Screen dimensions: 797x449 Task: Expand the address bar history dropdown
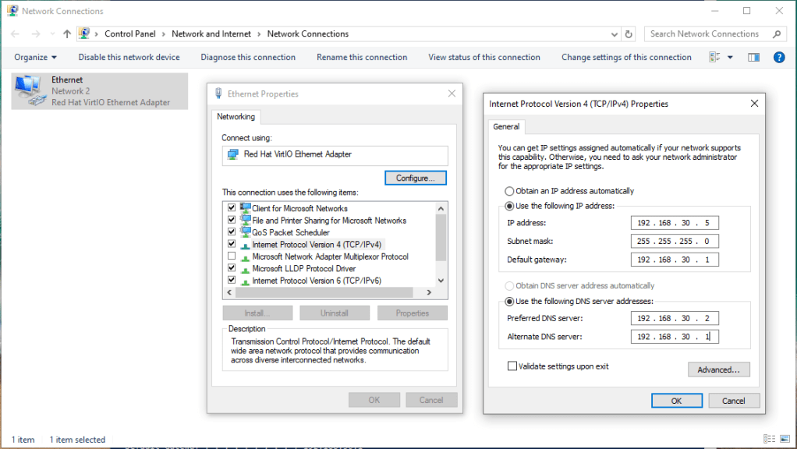tap(615, 34)
